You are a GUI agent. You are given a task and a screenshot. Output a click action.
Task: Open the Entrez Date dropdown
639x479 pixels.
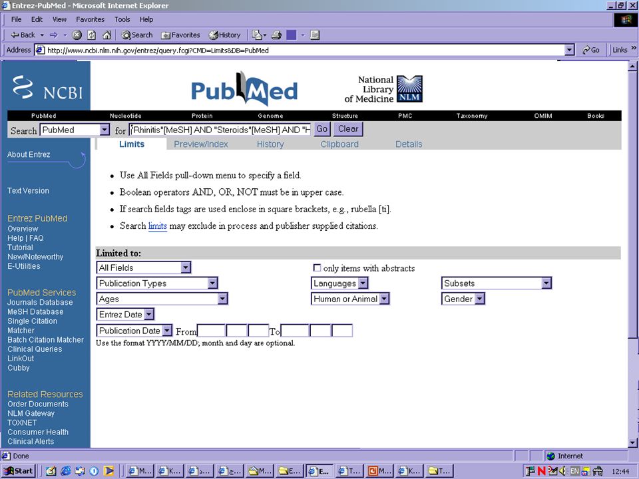coord(125,315)
